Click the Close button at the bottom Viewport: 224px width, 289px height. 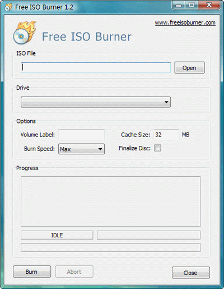(x=191, y=273)
